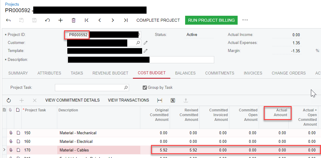Open Project Task lookup search
Image resolution: width=321 pixels, height=158 pixels.
coord(126,88)
